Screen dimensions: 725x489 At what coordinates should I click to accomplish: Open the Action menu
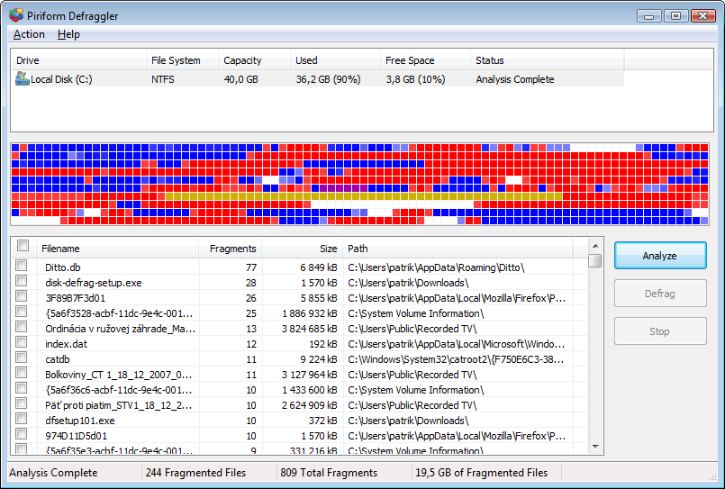(29, 34)
